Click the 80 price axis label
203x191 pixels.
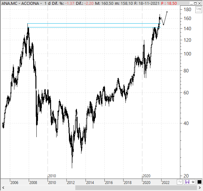(186, 71)
